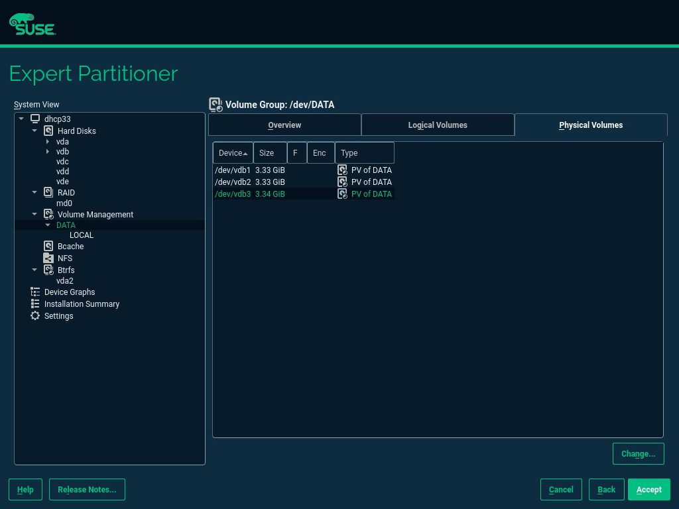Select LOCAL logical volume in tree
This screenshot has height=509, width=679.
[82, 235]
